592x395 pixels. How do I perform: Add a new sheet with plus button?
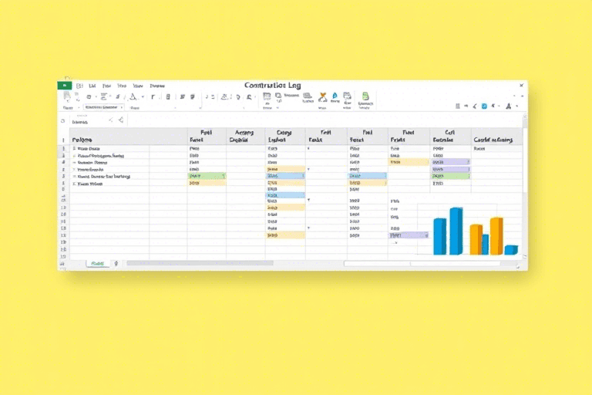point(116,263)
